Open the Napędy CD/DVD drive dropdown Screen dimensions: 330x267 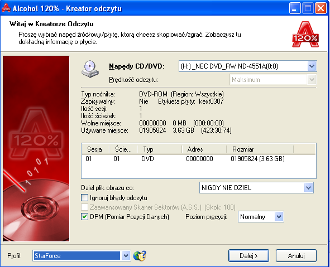pos(312,66)
